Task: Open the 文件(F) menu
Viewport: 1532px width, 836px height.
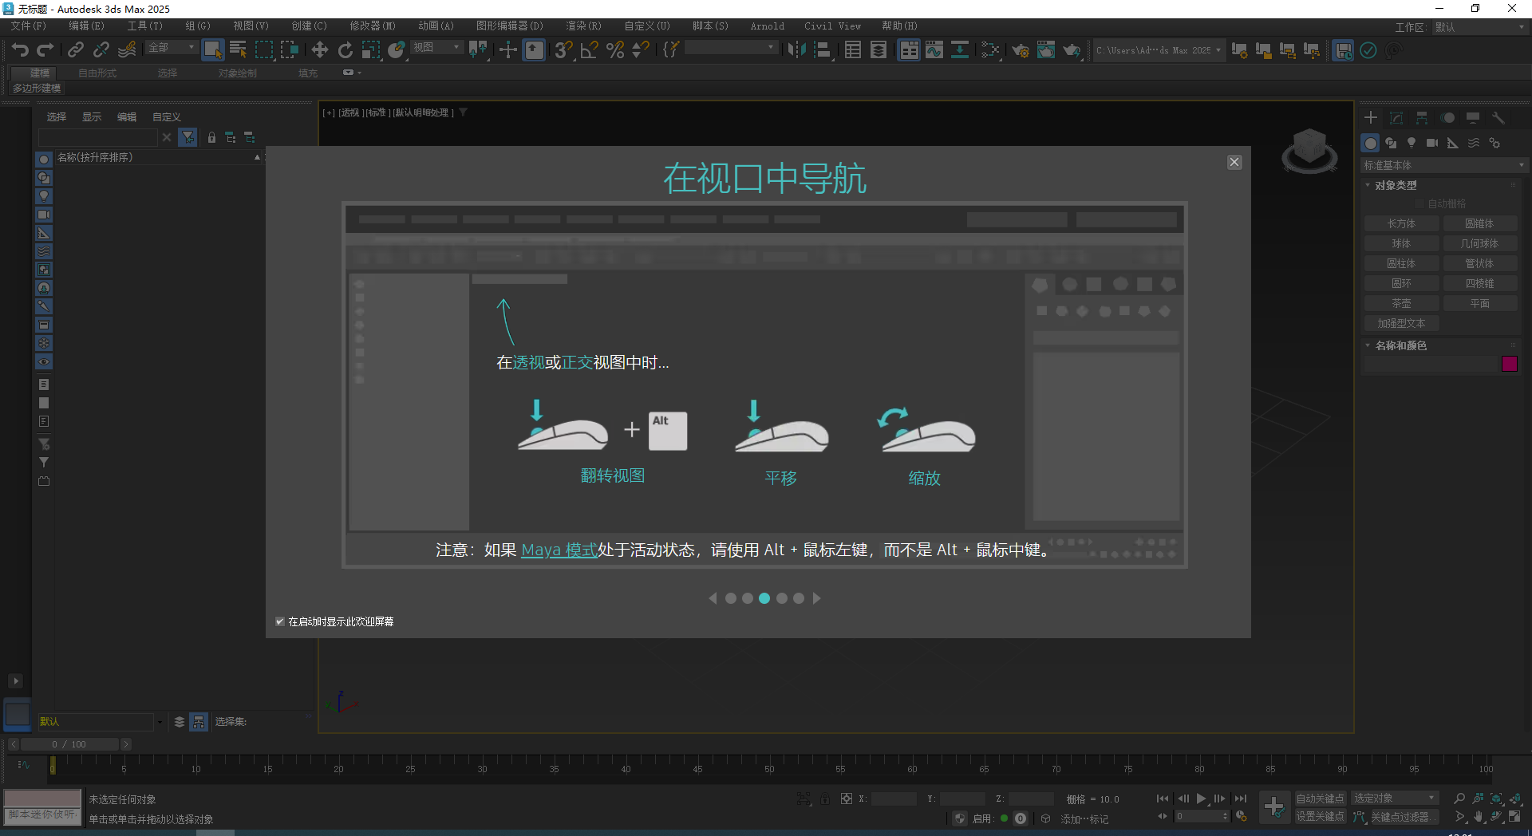Action: [x=29, y=26]
